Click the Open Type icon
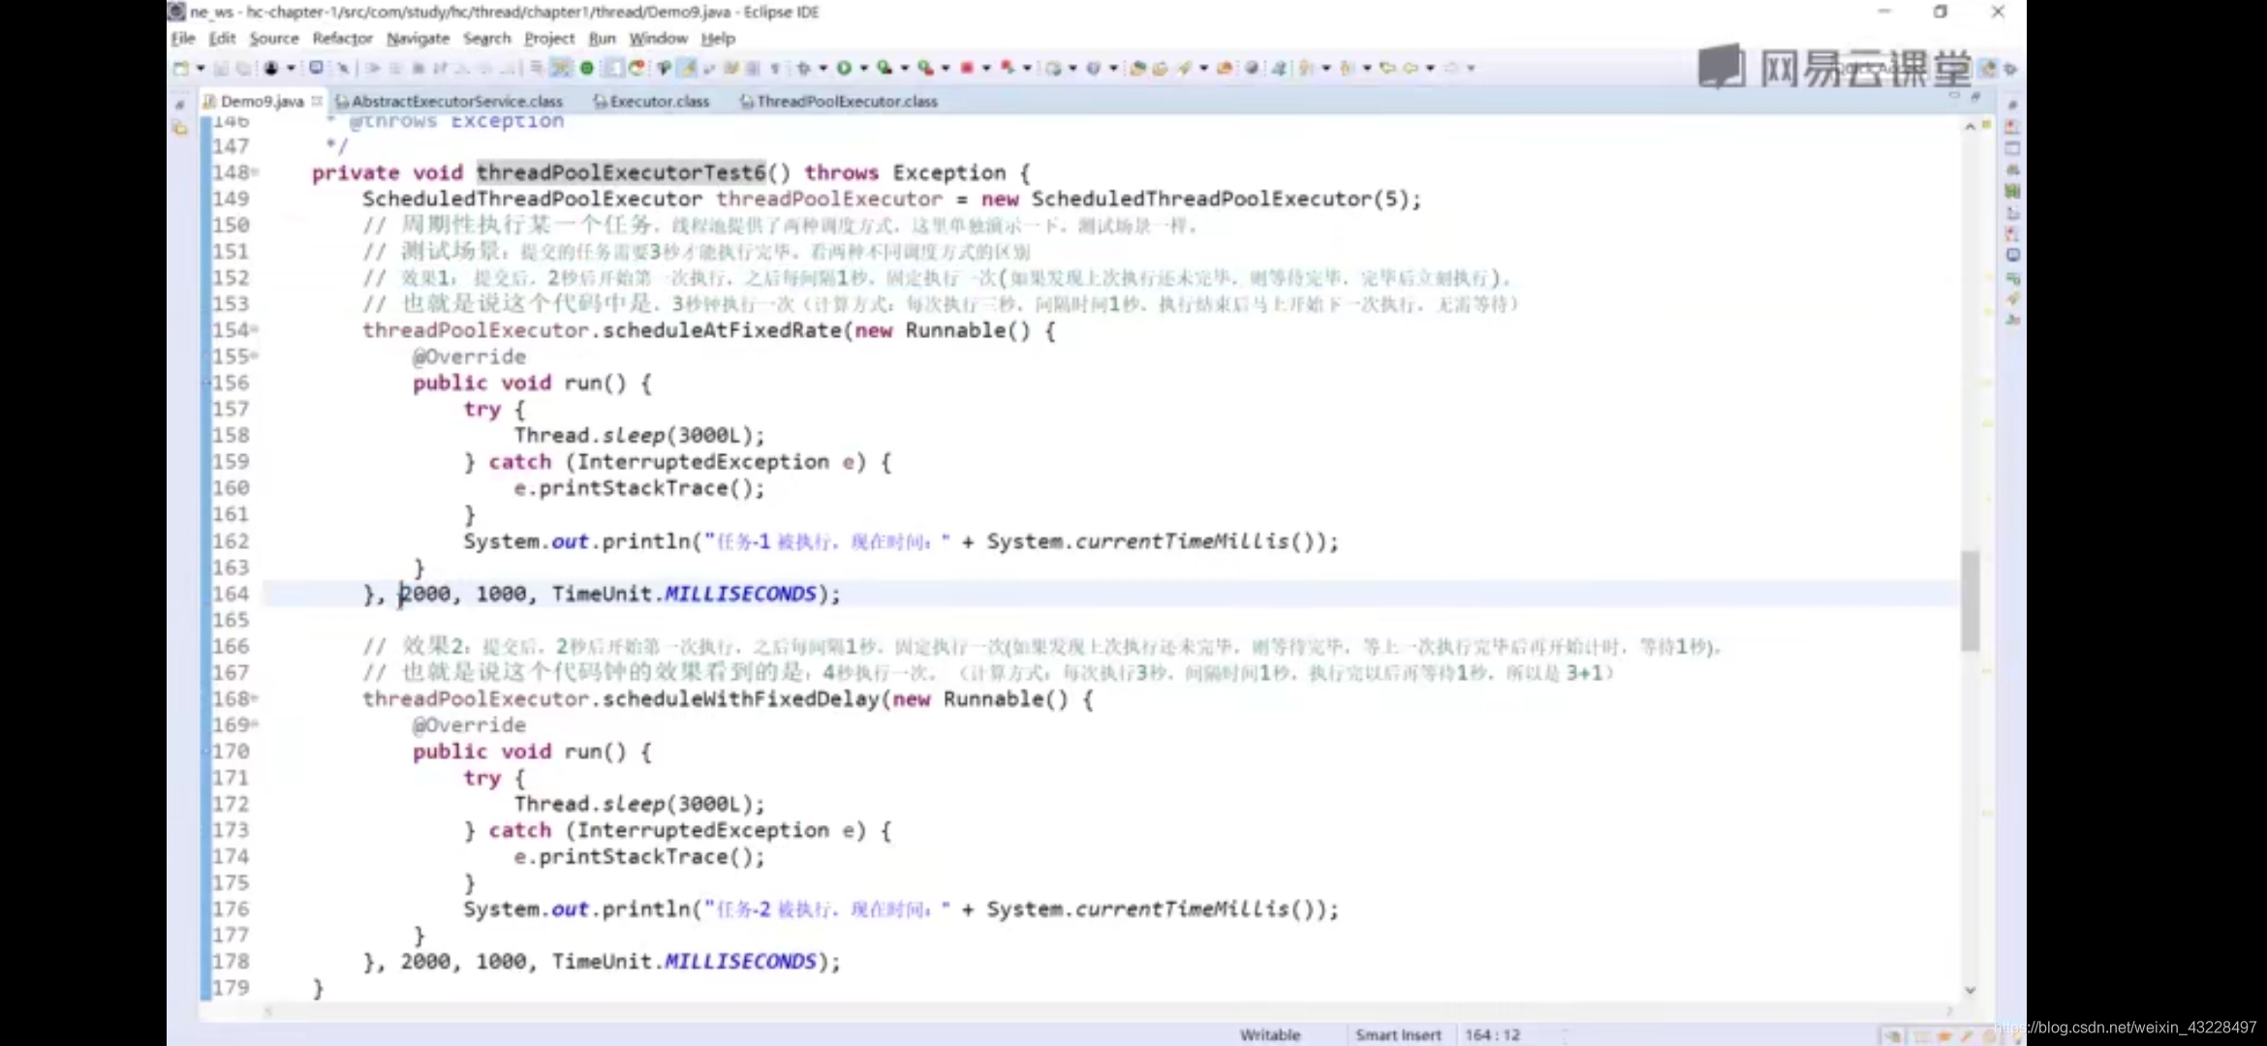Image resolution: width=2267 pixels, height=1046 pixels. click(x=1138, y=68)
